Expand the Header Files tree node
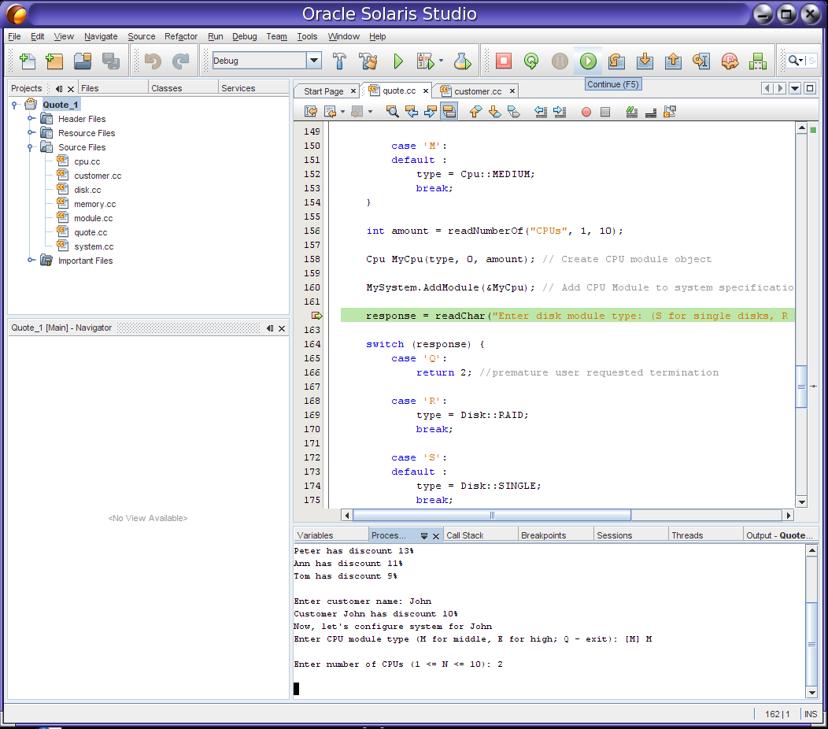This screenshot has width=828, height=729. (31, 119)
